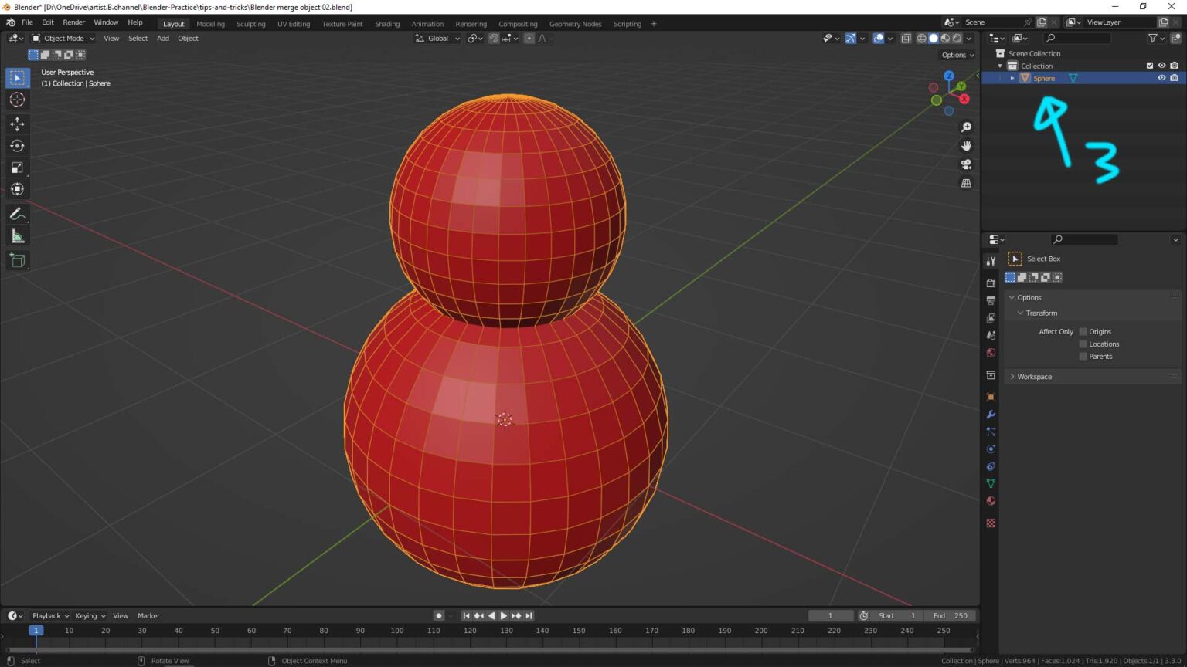Toggle proportional editing in header
Screen dimensions: 1187x667
pos(529,38)
